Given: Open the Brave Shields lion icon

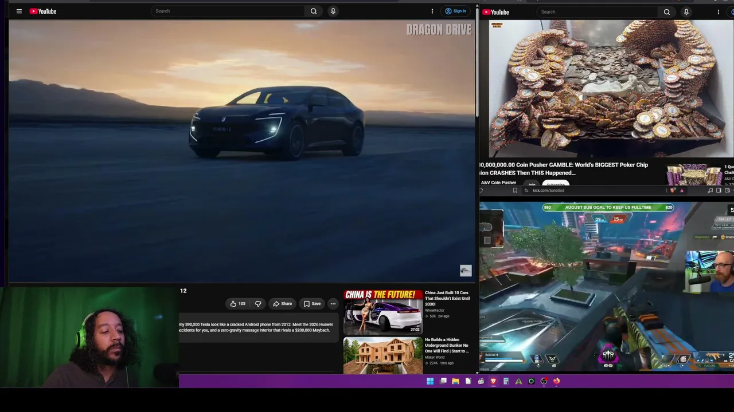Looking at the screenshot, I should click(673, 191).
